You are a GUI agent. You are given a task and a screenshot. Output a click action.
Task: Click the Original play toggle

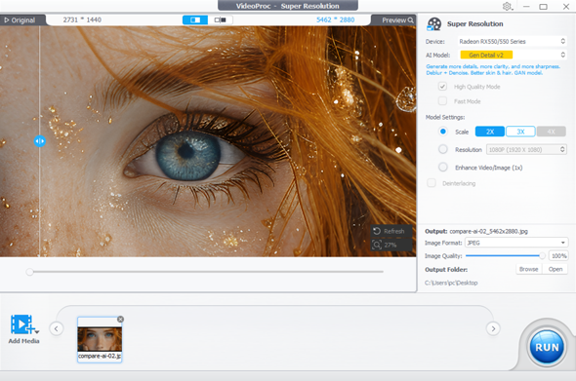(x=20, y=20)
